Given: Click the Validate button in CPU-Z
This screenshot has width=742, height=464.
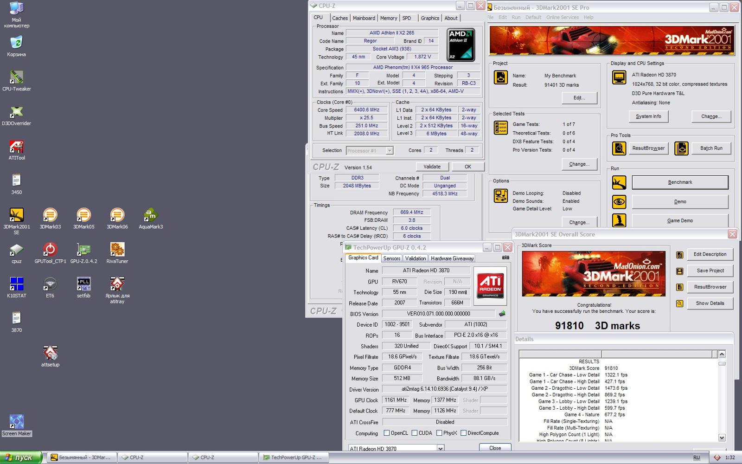Looking at the screenshot, I should [432, 167].
